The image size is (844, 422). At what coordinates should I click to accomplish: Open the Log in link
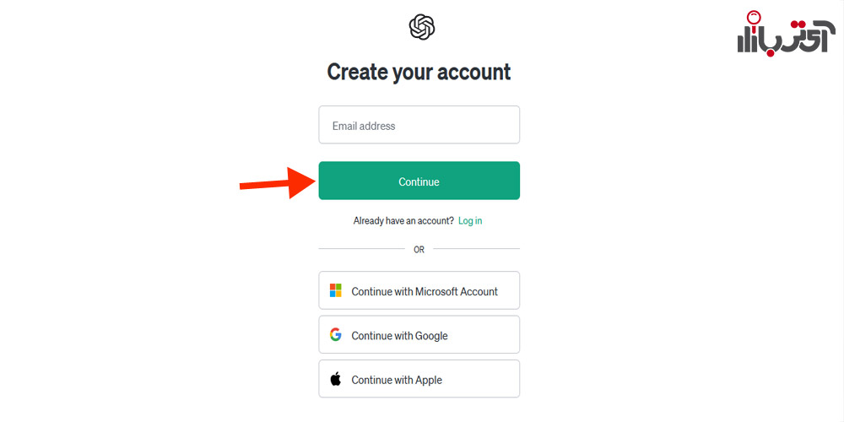point(470,220)
